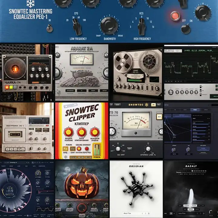This screenshot has width=218, height=218.
Task: Click the -11.9 loudness readout on limiter
Action: [10, 191]
